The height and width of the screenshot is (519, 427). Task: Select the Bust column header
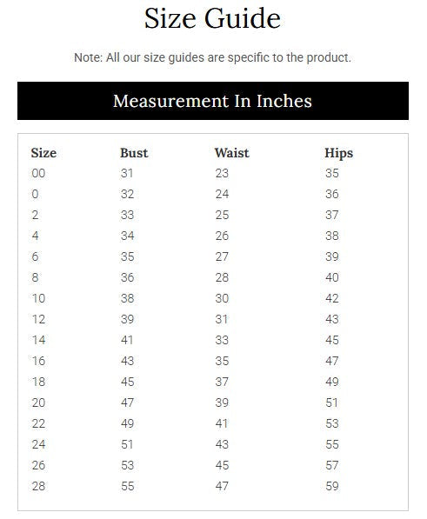coord(134,153)
